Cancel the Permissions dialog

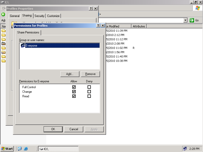click(74, 129)
